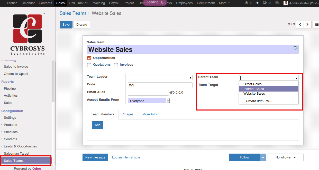This screenshot has width=319, height=170.
Task: Open the @ 23 mentions inbox
Action: pos(267,3)
